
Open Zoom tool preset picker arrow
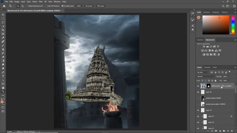(x=13, y=6)
